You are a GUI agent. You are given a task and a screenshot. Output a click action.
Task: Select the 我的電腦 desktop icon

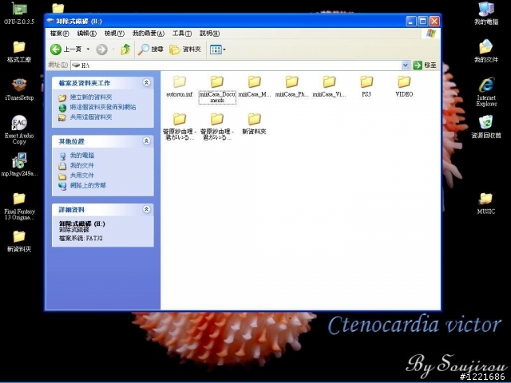(x=486, y=14)
